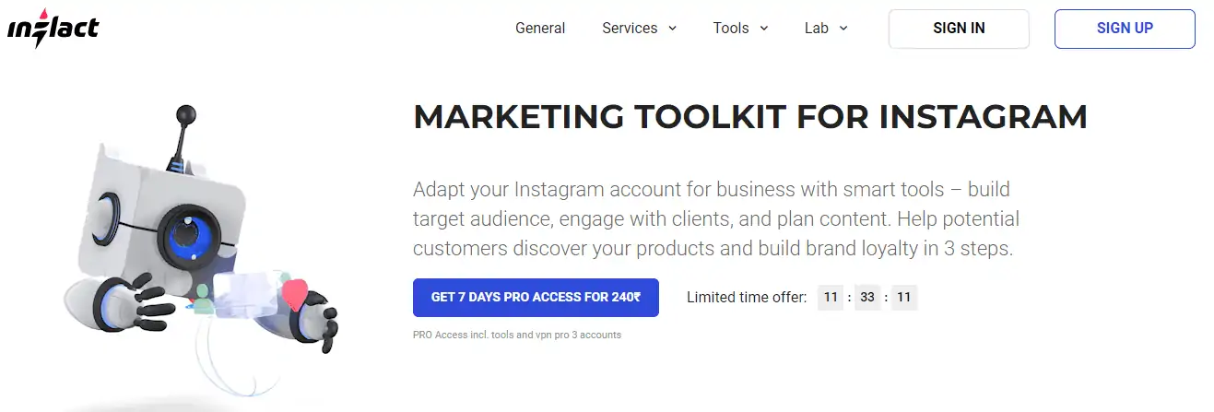
Task: Open the Services menu
Action: (x=630, y=29)
